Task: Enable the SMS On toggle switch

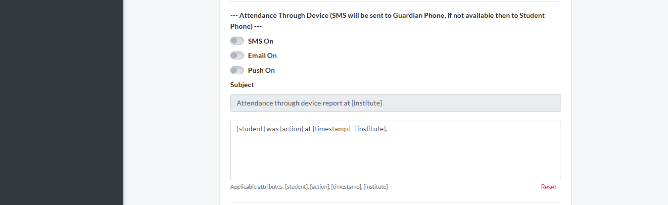Action: pyautogui.click(x=237, y=41)
